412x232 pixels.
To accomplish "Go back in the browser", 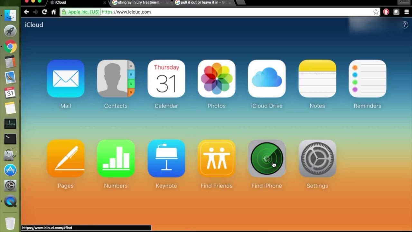I will tap(26, 12).
